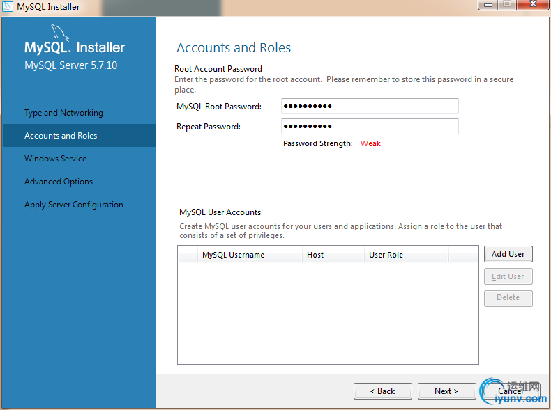The image size is (551, 410).
Task: Select the Apply Server Configuration step
Action: 74,205
